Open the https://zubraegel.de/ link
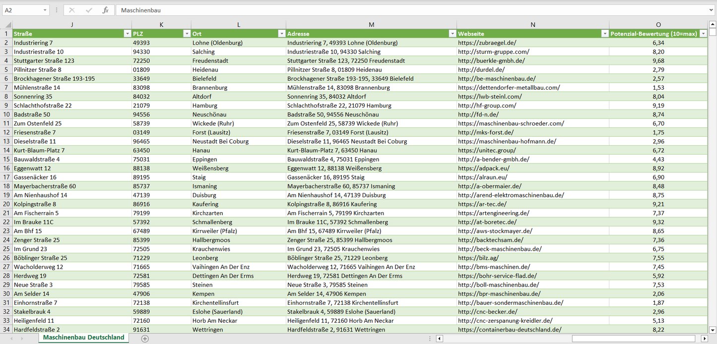This screenshot has height=344, width=717. coord(487,43)
